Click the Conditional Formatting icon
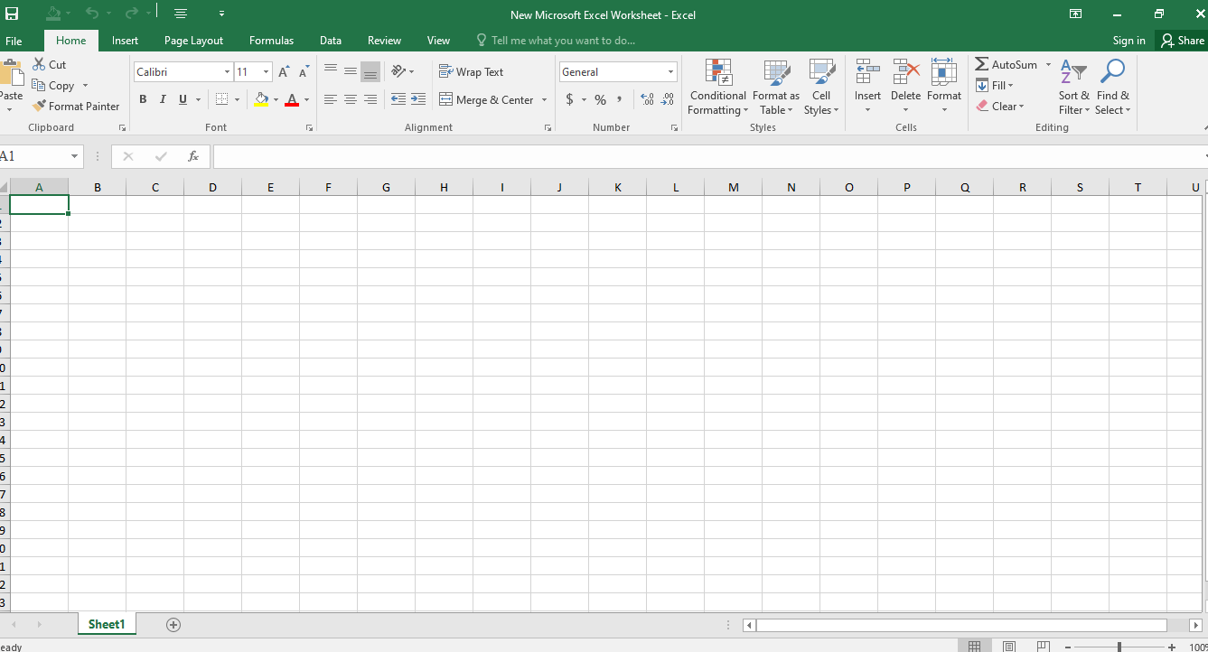 718,72
